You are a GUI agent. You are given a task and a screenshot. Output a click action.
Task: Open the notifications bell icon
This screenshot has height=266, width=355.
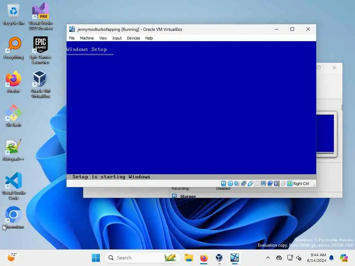point(331,258)
